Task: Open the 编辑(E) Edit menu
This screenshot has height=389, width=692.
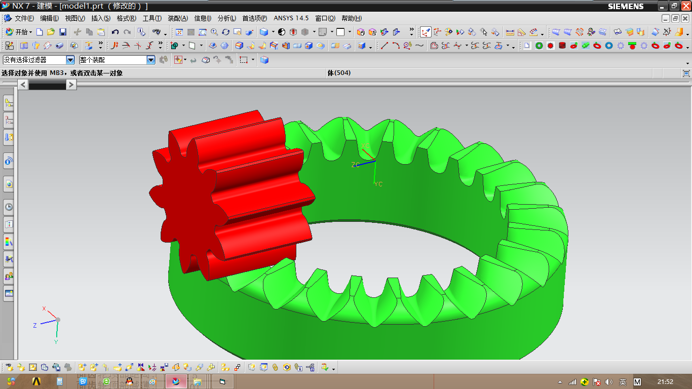Action: pos(50,18)
